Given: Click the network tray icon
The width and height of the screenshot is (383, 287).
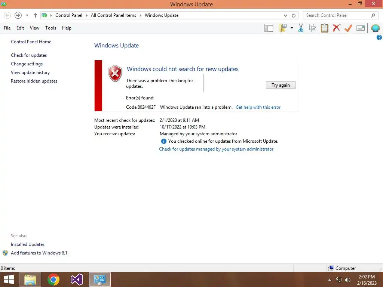Looking at the screenshot, I should [x=339, y=280].
